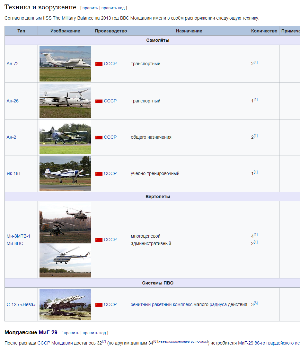300x350 pixels.
Task: Open footnote [1] beside quantity 2 for Ми-8ПС
Action: [256, 242]
